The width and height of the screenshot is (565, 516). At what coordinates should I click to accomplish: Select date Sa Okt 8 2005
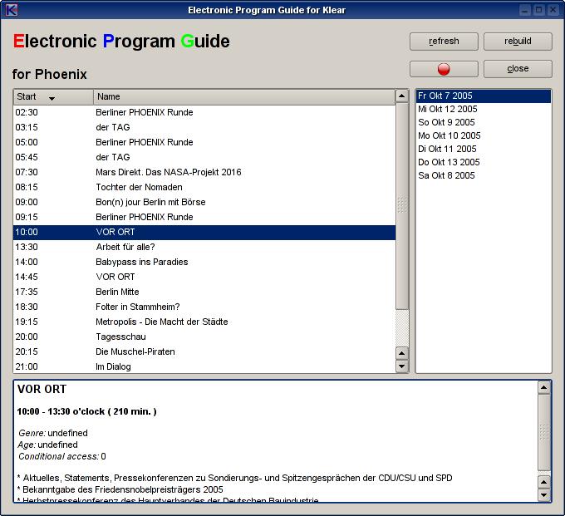[x=484, y=176]
